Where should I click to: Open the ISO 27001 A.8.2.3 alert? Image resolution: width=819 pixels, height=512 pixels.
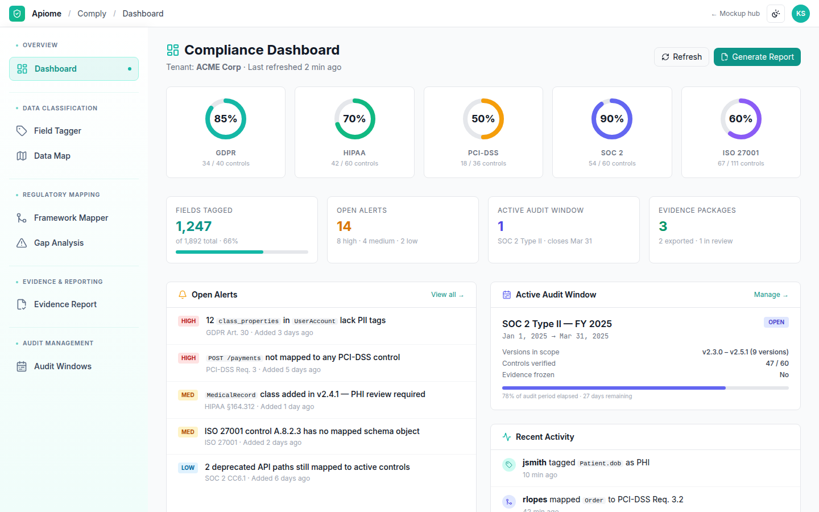point(321,436)
